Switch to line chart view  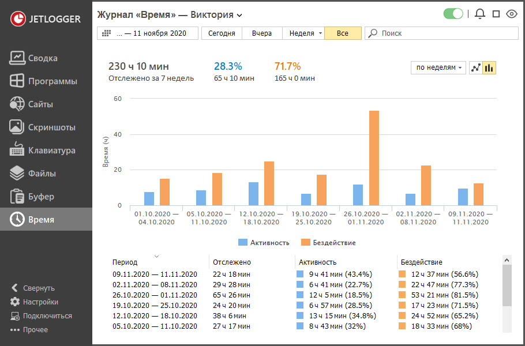click(x=476, y=68)
